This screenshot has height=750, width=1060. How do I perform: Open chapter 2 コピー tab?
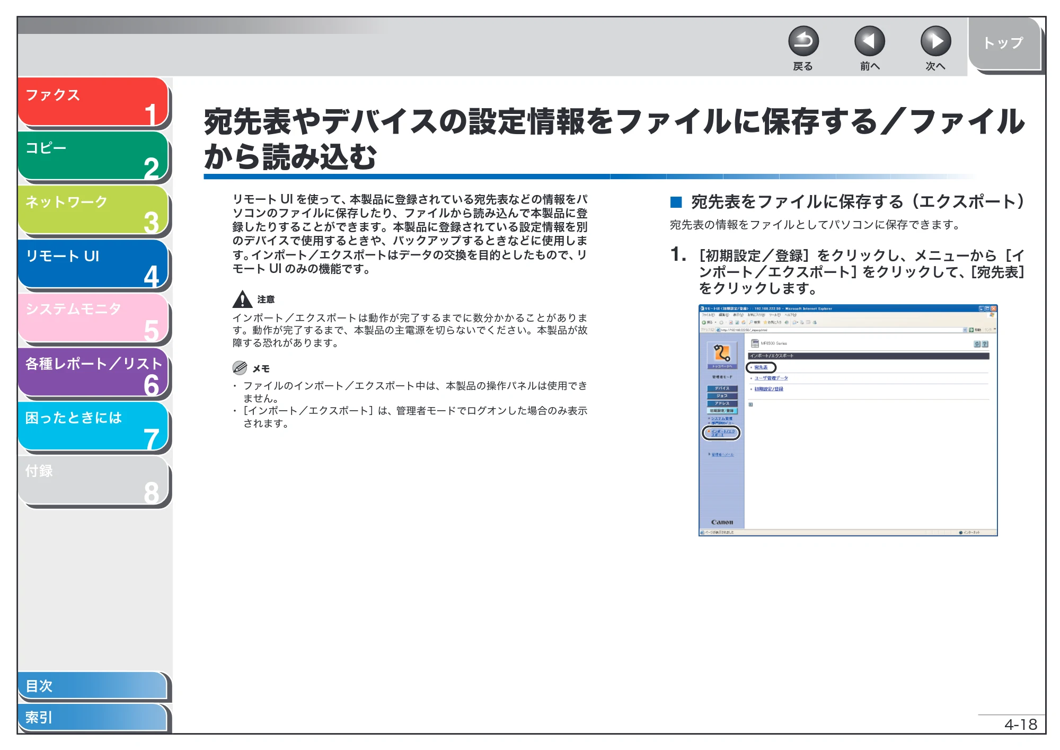(x=93, y=156)
